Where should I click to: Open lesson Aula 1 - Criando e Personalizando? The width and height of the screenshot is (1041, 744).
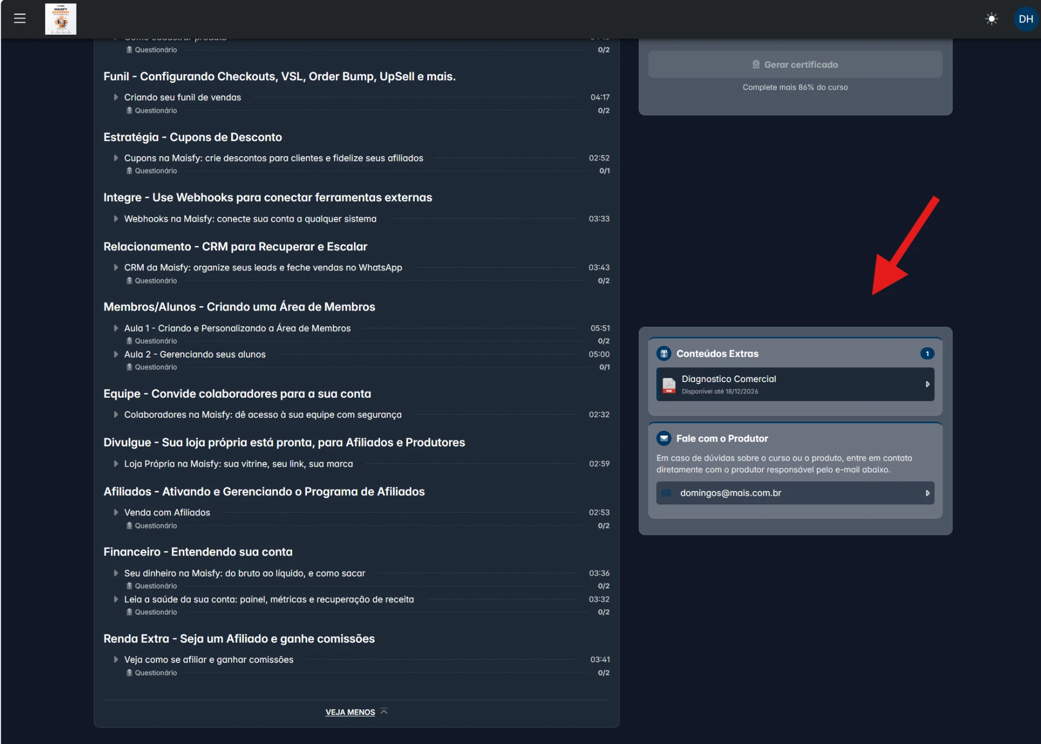click(x=237, y=328)
